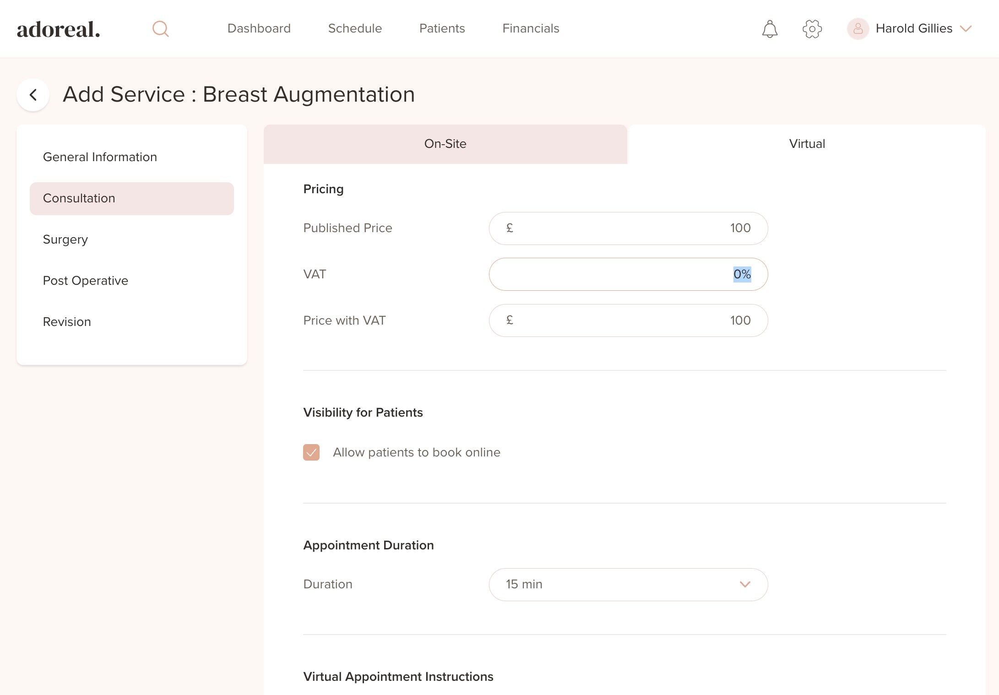Open the notifications bell
This screenshot has width=999, height=695.
click(x=770, y=29)
